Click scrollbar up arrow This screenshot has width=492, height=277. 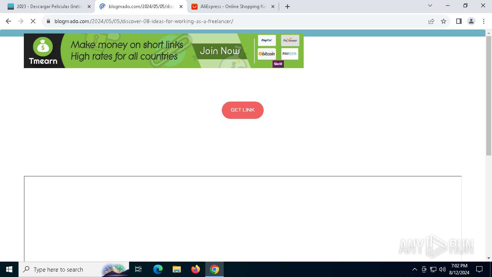click(489, 33)
